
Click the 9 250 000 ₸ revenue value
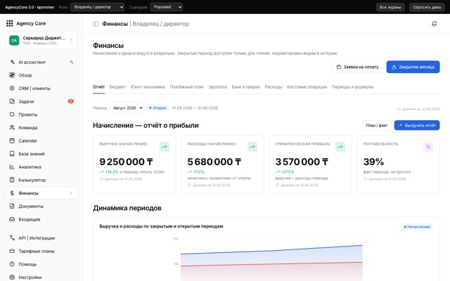127,162
